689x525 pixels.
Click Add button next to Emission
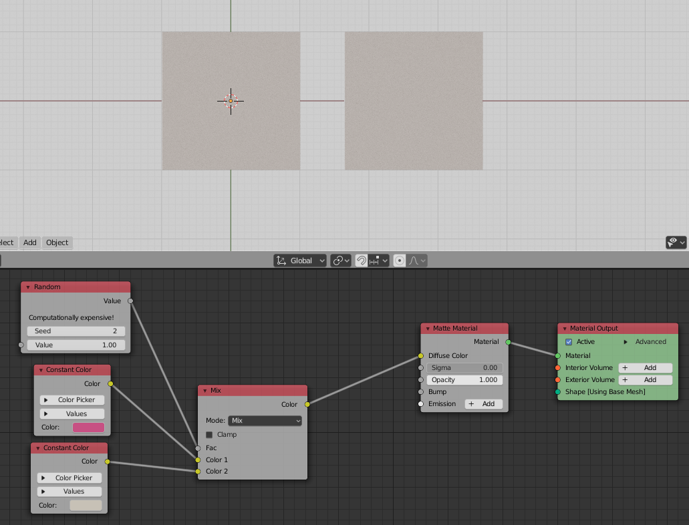pyautogui.click(x=483, y=404)
